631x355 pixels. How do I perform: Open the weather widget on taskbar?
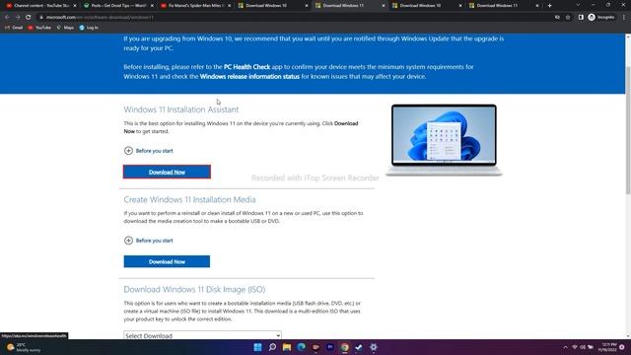pos(24,347)
